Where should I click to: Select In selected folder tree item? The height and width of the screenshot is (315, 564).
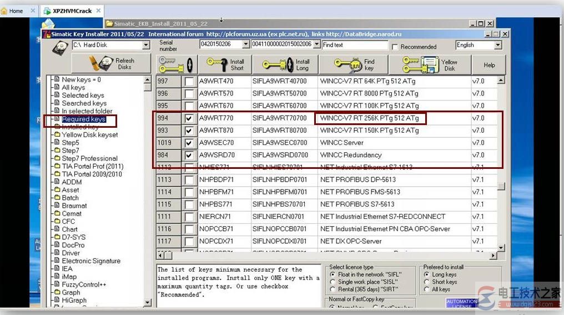tap(87, 111)
